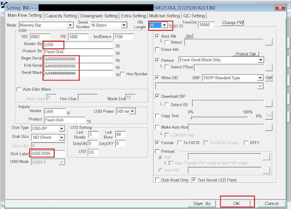Viewport: 291px width, 209px height.
Task: Enable the Make Auto Run checkbox
Action: tap(157, 127)
